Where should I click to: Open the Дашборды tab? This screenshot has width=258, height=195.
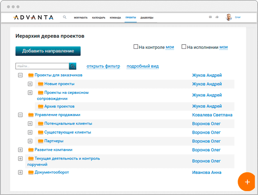147,18
